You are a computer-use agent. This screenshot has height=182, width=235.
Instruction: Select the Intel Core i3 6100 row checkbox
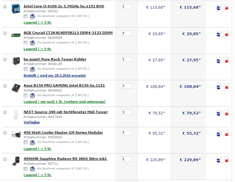tap(5, 7)
